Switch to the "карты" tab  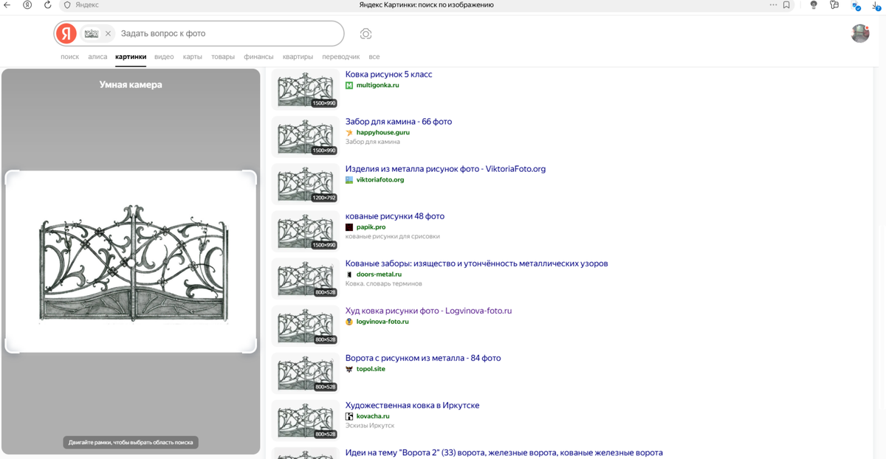[193, 57]
